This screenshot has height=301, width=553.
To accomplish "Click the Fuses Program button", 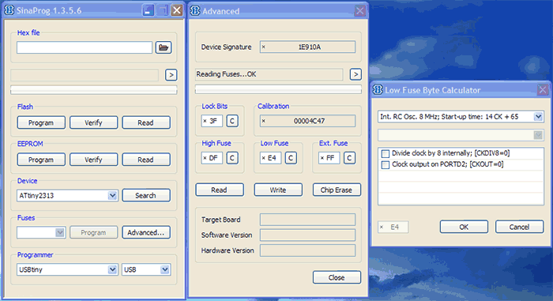I will 93,232.
